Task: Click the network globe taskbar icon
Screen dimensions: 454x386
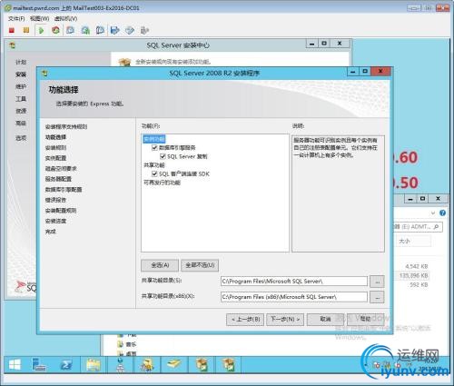Action: [121, 364]
